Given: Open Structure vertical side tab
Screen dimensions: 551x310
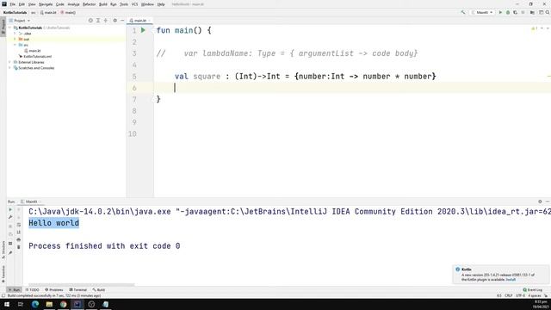Looking at the screenshot, I should click(3, 250).
